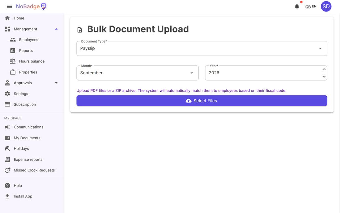Open Install App label
Viewport: 340px width, 213px height.
[x=23, y=196]
